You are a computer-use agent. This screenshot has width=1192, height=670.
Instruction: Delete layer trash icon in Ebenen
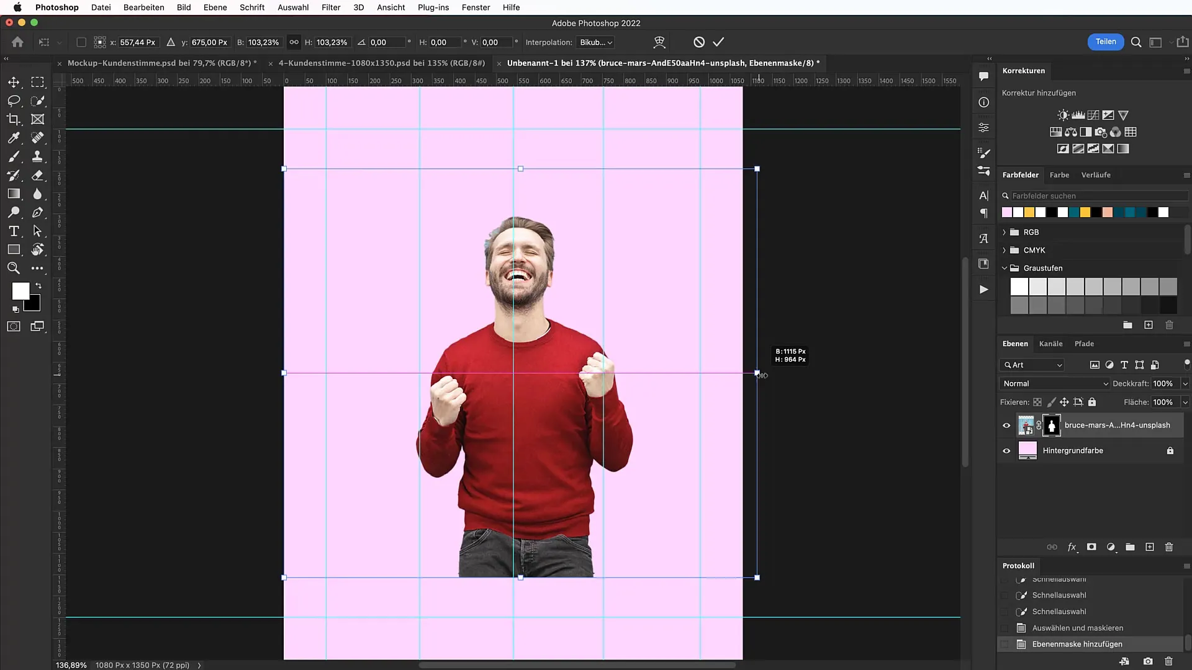1169,547
